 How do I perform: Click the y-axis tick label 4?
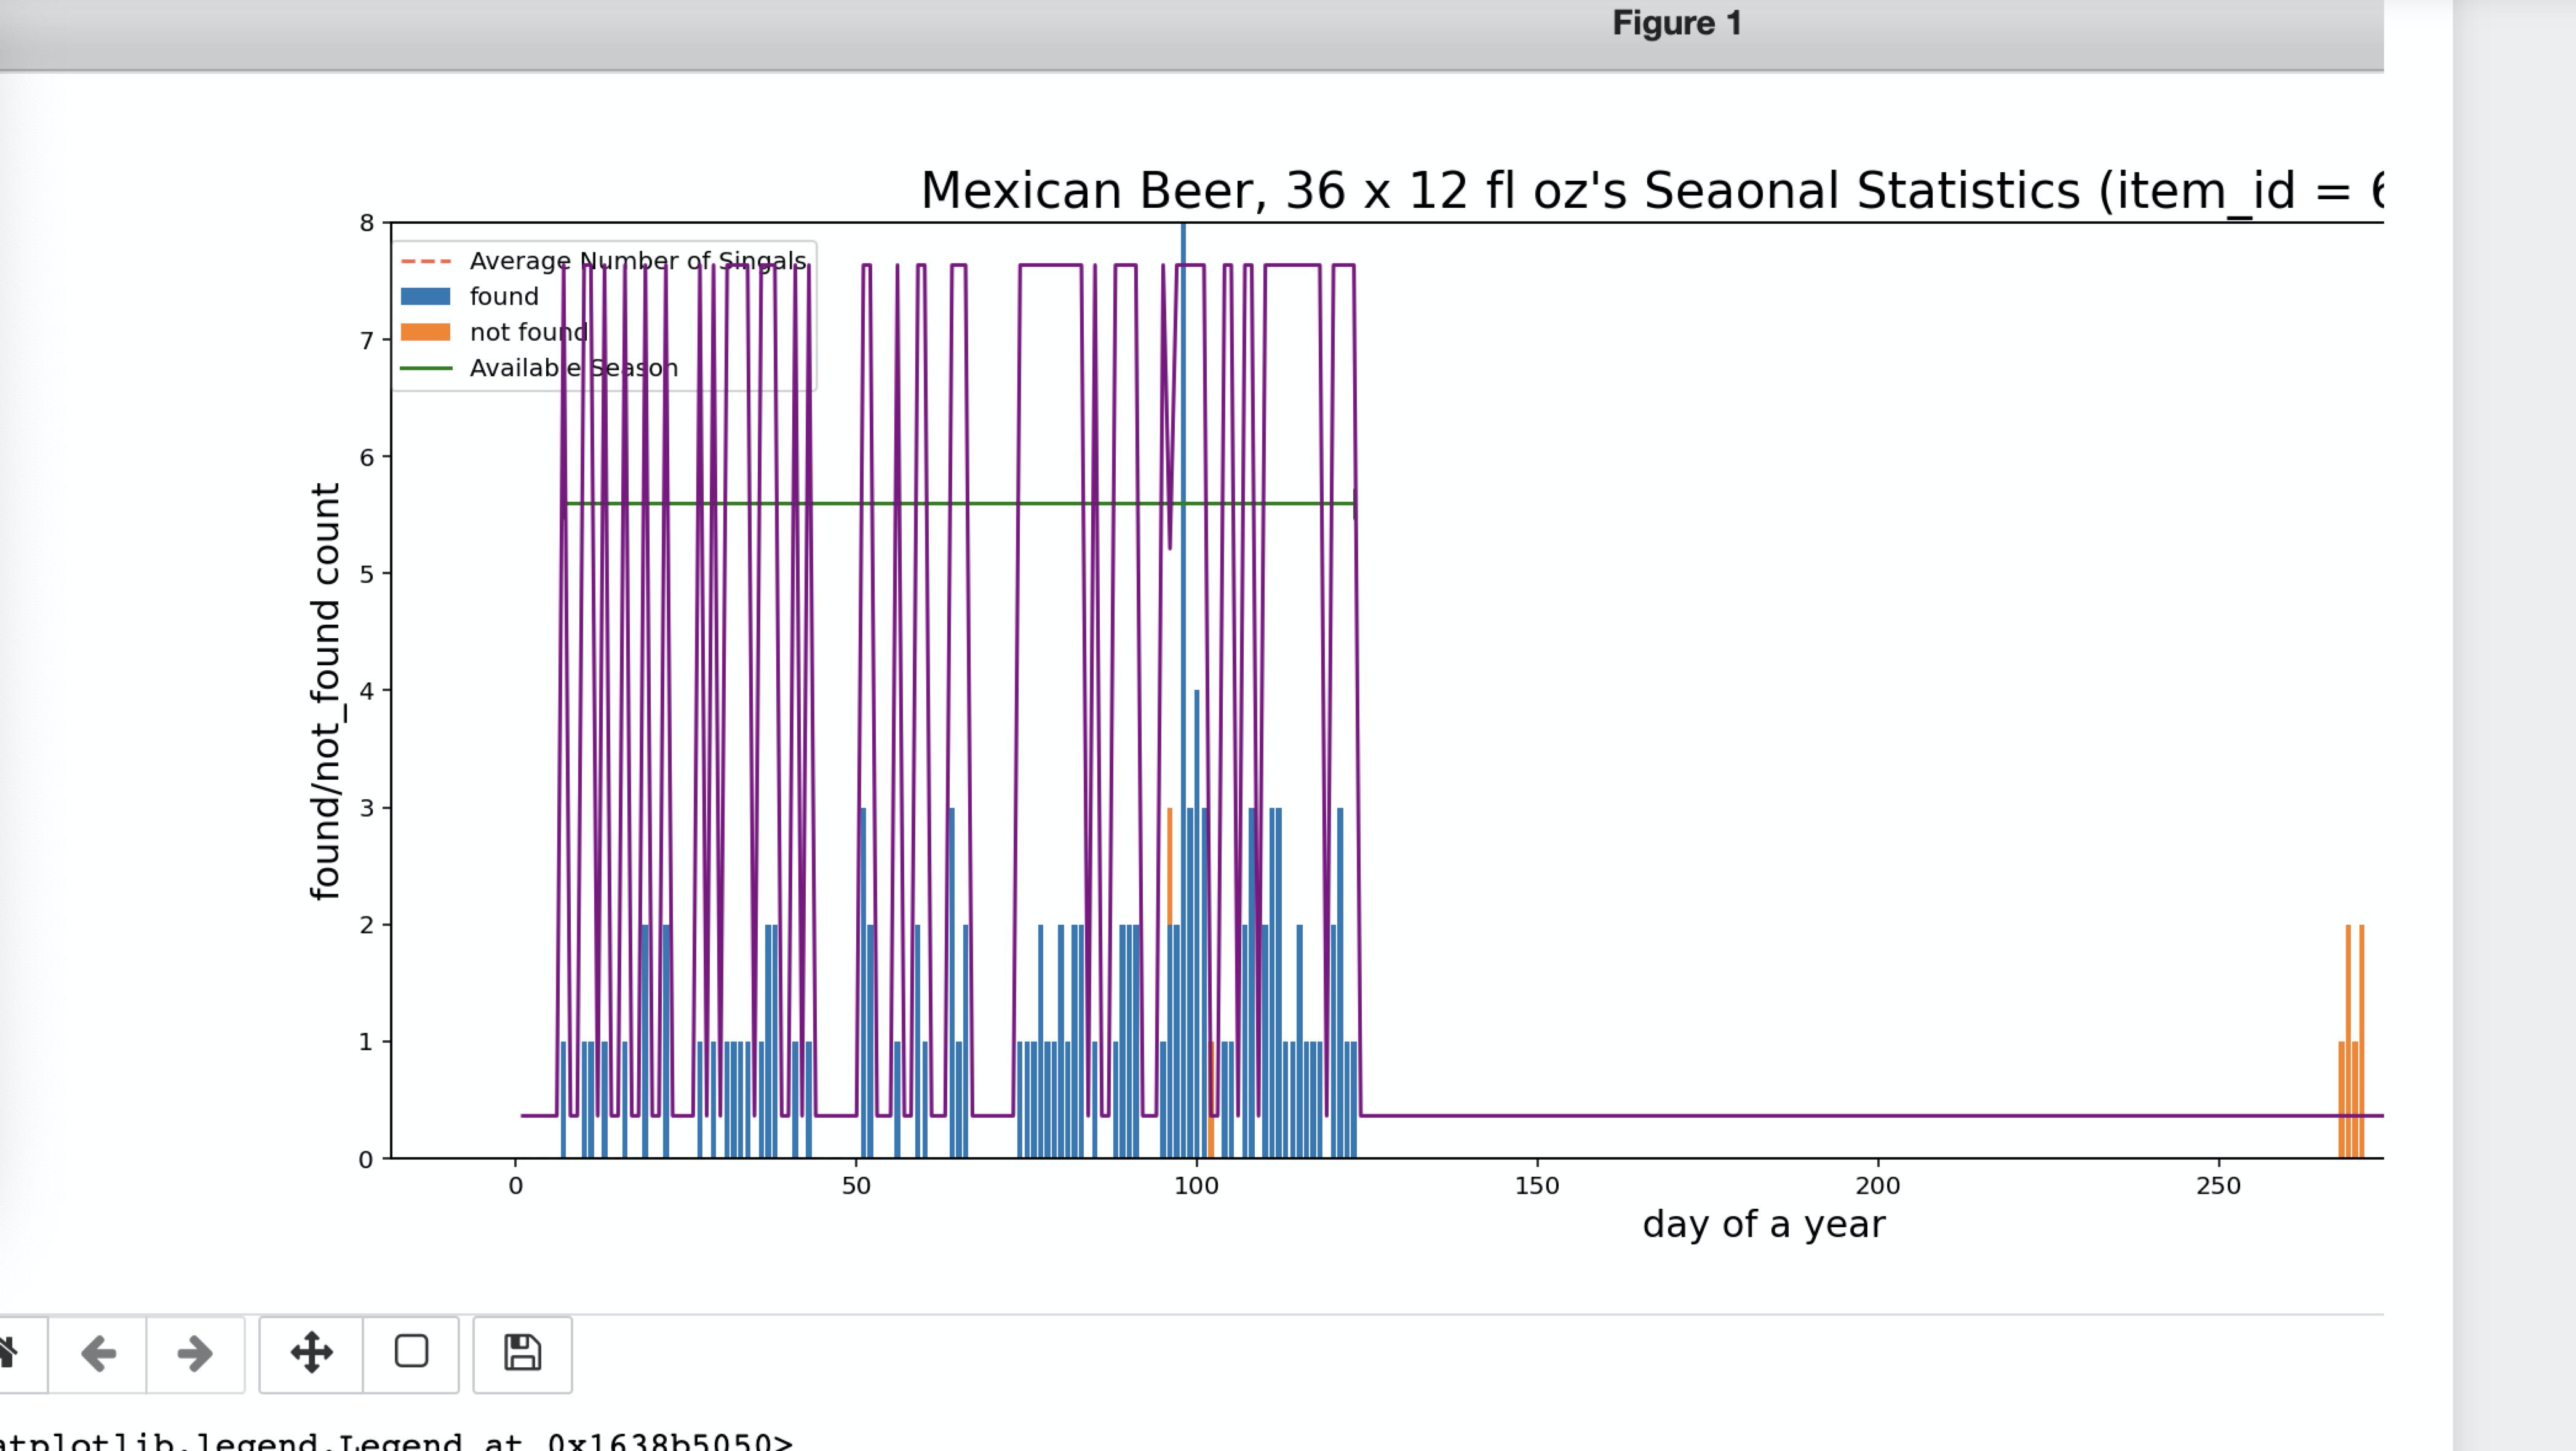coord(366,692)
